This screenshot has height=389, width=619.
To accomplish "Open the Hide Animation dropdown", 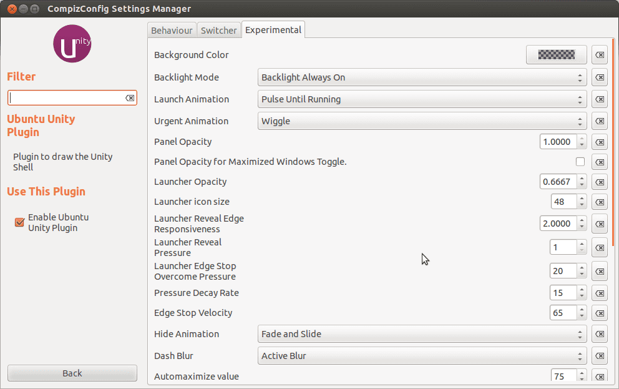I will [422, 334].
